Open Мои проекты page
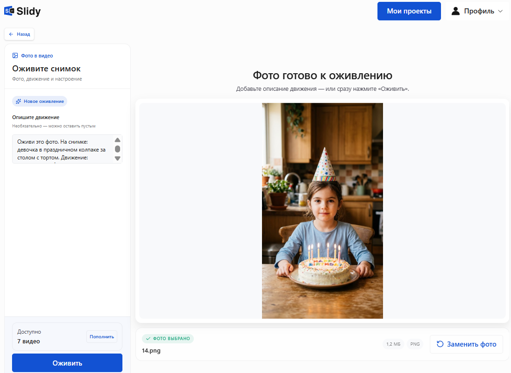This screenshot has width=511, height=373. [409, 11]
